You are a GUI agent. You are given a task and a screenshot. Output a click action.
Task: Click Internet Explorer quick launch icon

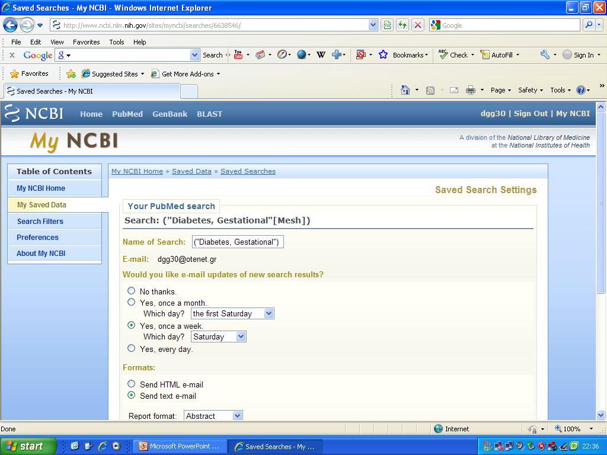[x=103, y=446]
